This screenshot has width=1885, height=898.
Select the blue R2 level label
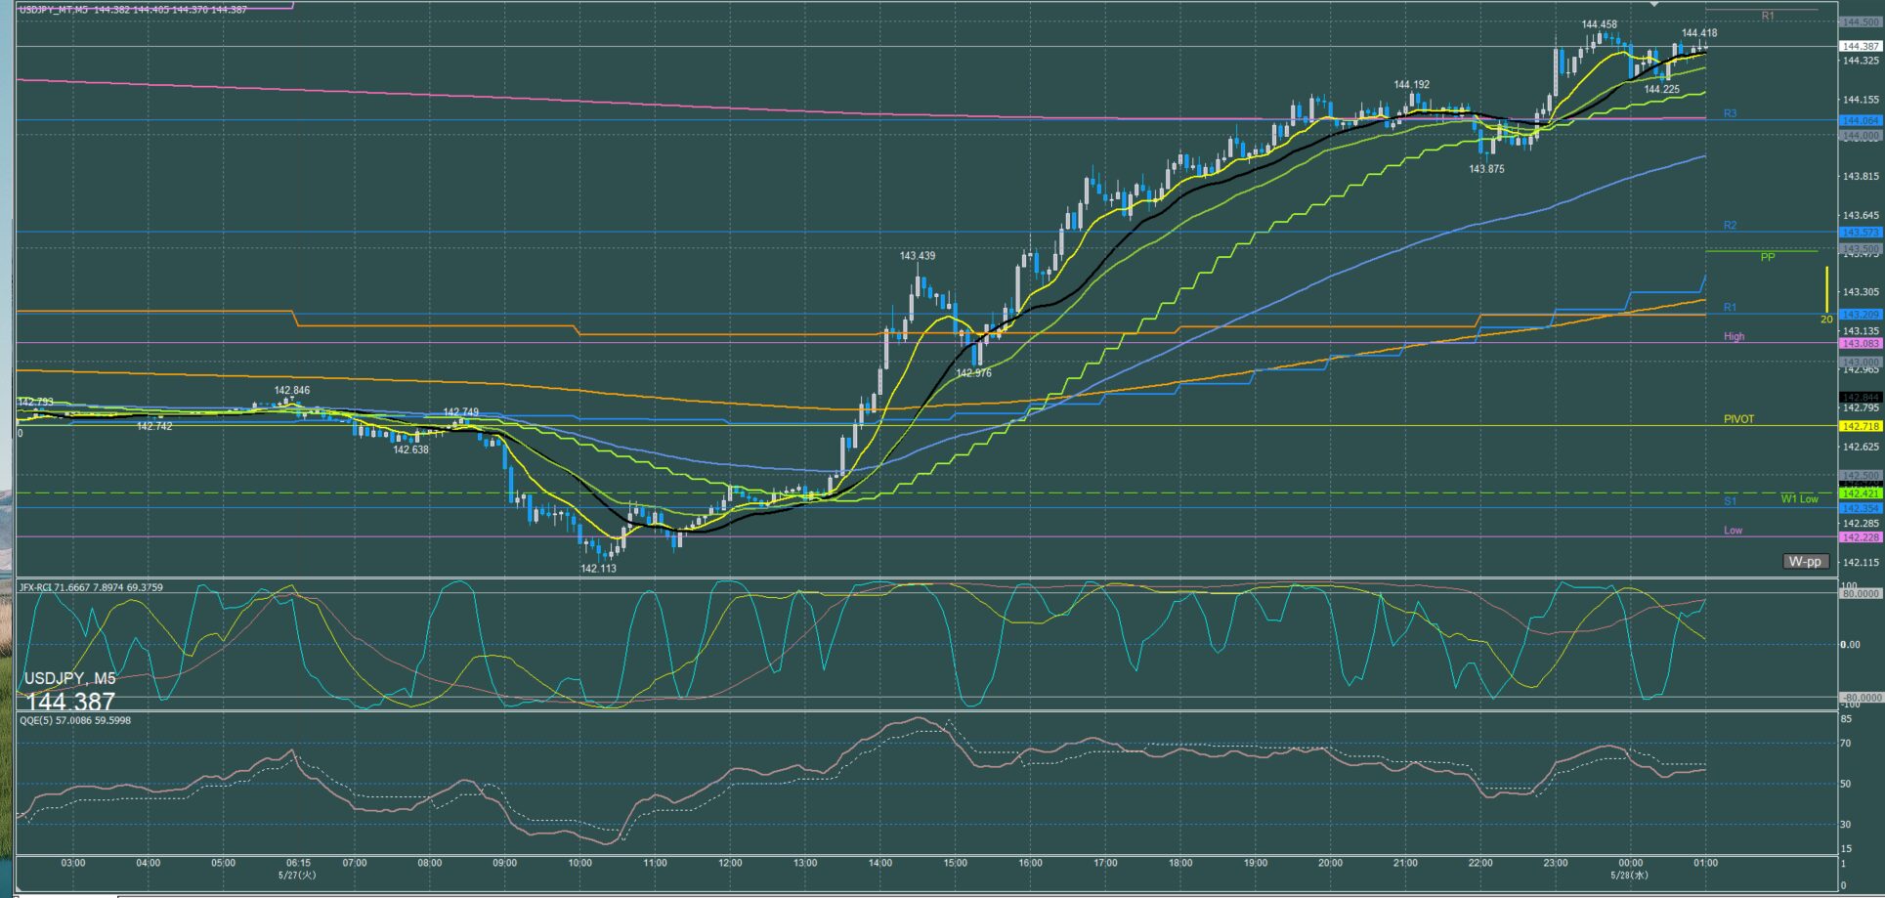click(1730, 226)
